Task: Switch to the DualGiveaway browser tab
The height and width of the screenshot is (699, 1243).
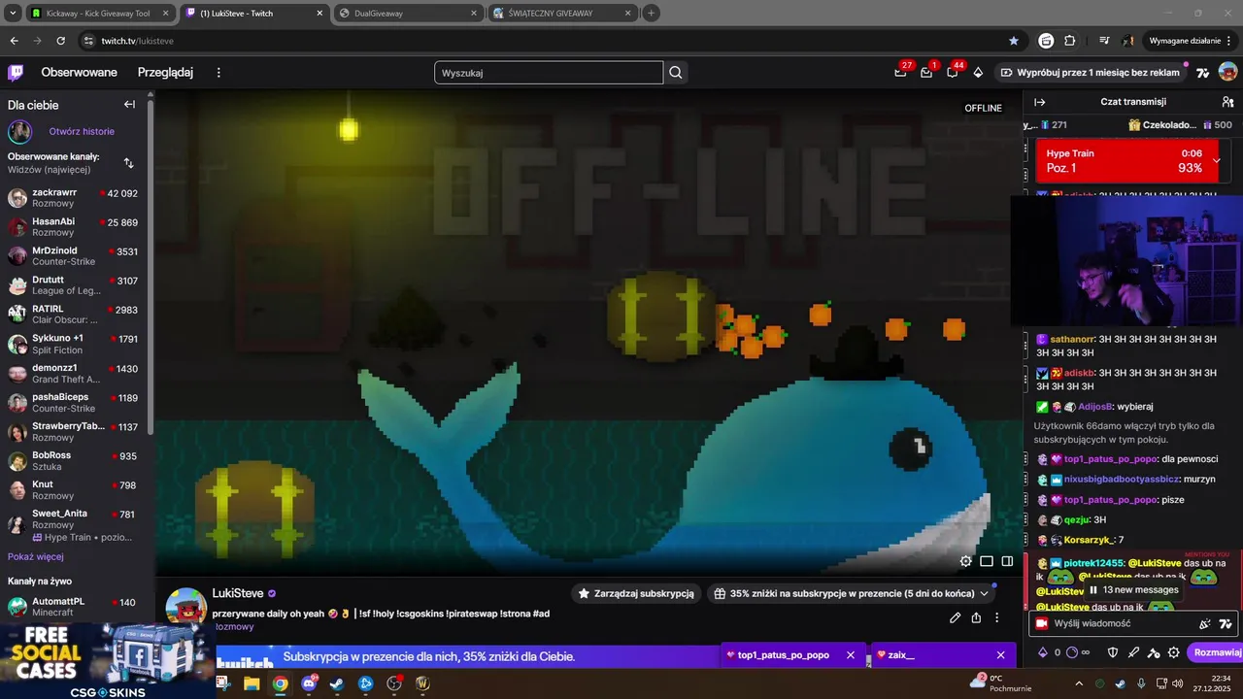Action: pos(406,13)
